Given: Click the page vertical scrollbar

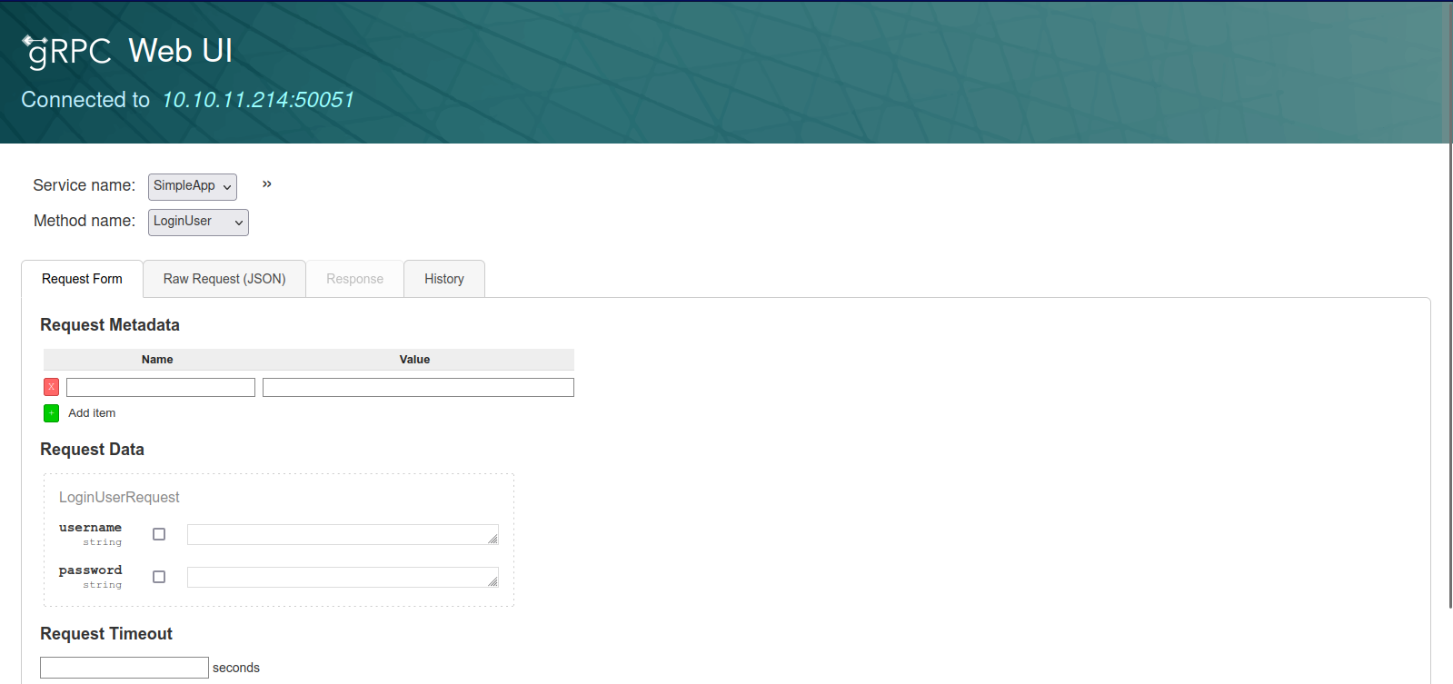Looking at the screenshot, I should 1448,363.
